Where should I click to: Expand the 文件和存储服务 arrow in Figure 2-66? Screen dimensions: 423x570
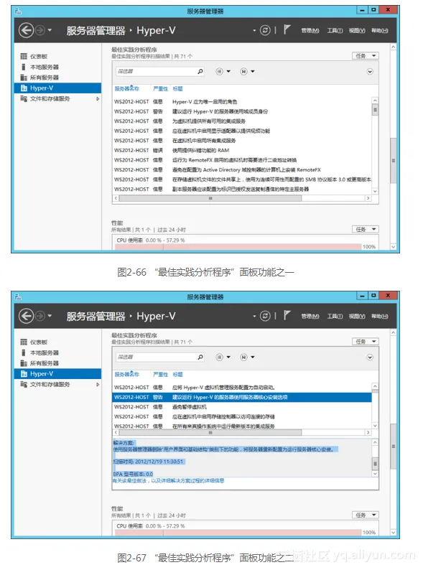[x=98, y=98]
